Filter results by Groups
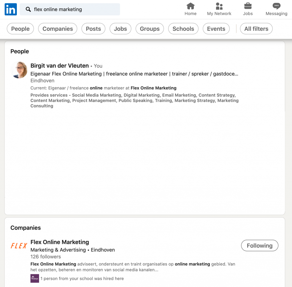Image resolution: width=292 pixels, height=287 pixels. click(150, 29)
